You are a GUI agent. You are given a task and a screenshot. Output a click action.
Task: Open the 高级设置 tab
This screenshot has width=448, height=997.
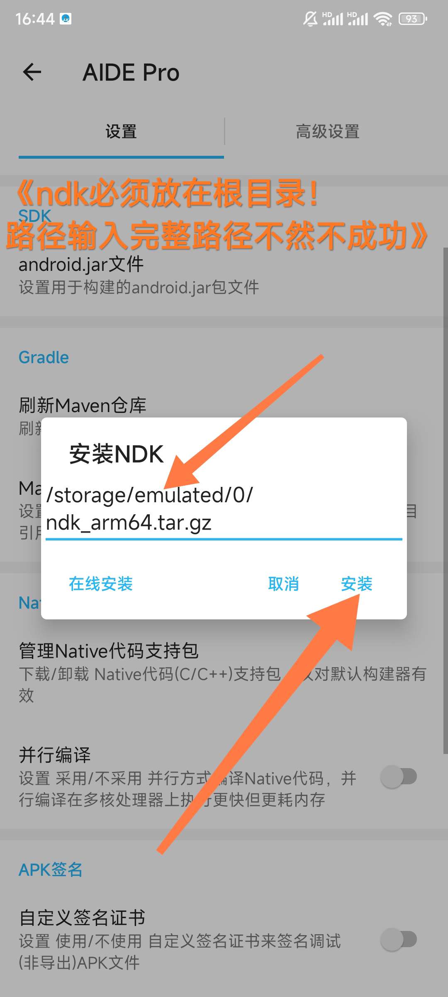click(x=328, y=132)
